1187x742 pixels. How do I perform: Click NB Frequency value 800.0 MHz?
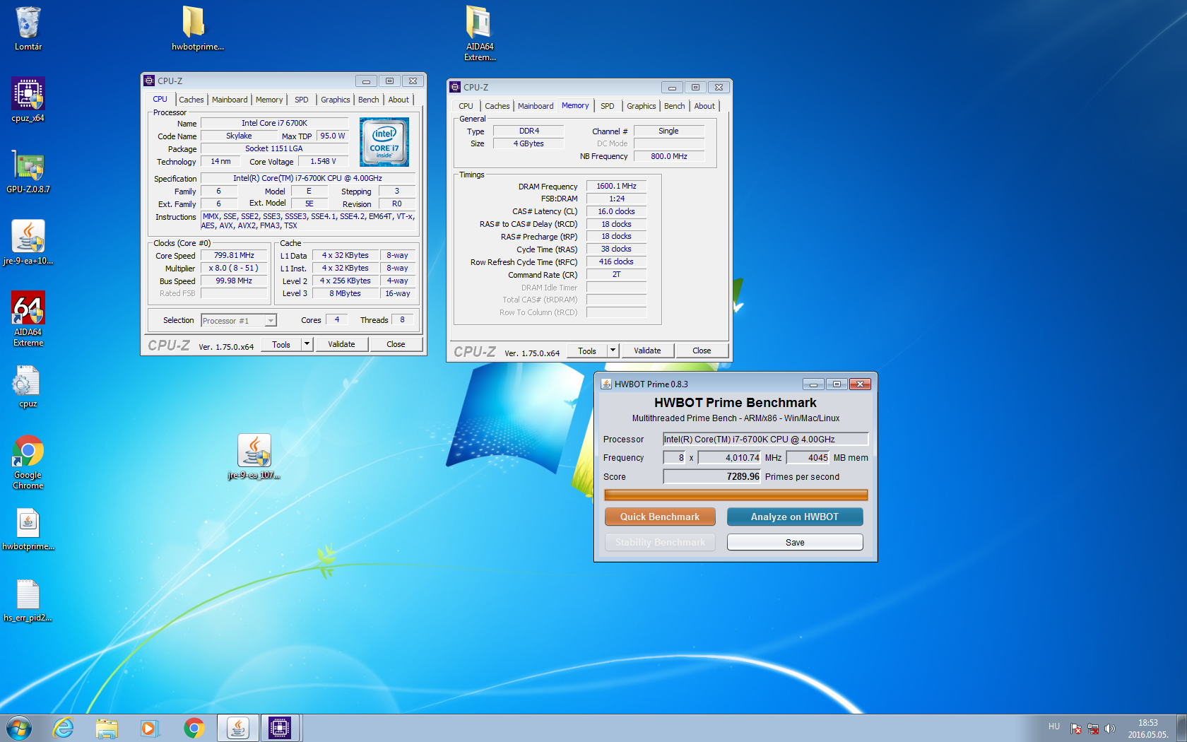point(669,156)
